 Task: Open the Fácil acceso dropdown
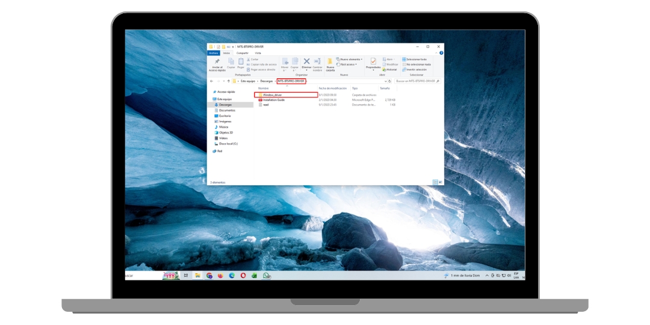pos(348,64)
